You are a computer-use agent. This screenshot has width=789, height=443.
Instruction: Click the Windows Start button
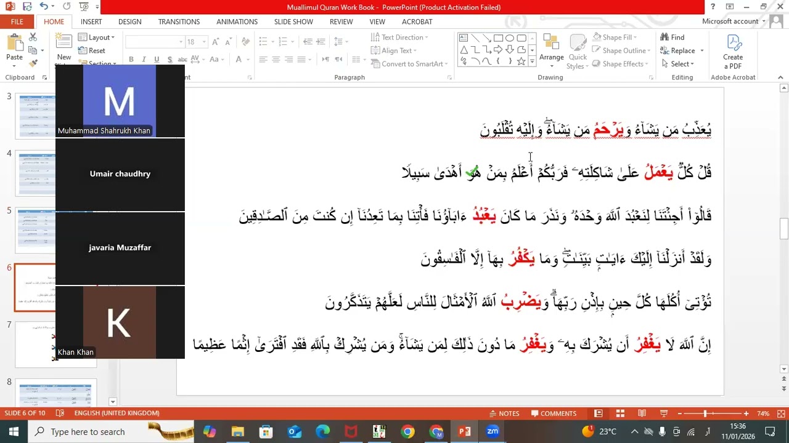click(14, 431)
